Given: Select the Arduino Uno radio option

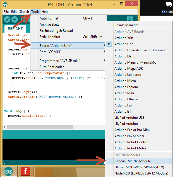Looking at the screenshot, I should click(109, 44).
